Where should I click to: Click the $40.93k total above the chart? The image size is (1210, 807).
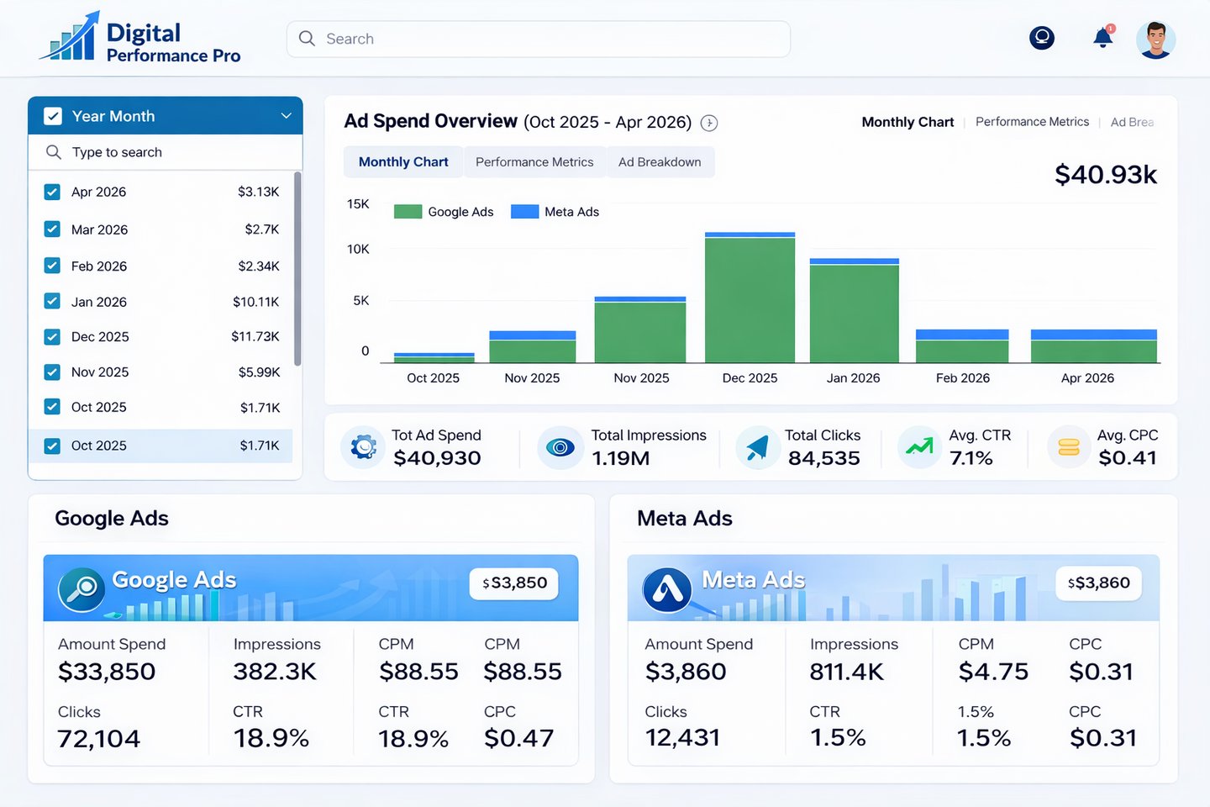click(x=1106, y=175)
